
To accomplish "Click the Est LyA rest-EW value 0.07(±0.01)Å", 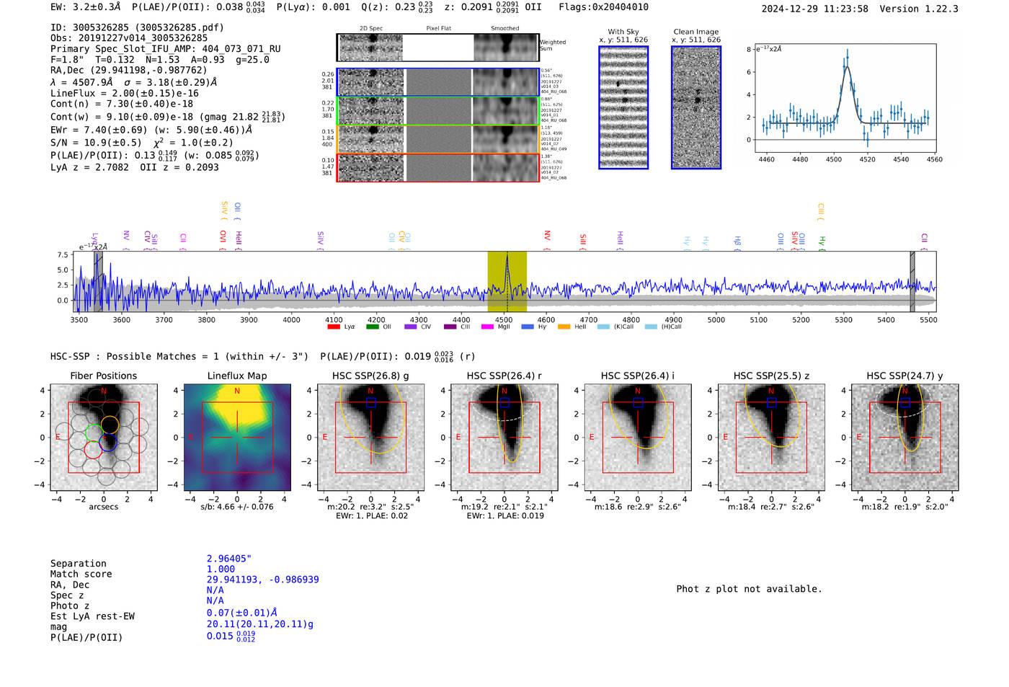I will tap(242, 613).
